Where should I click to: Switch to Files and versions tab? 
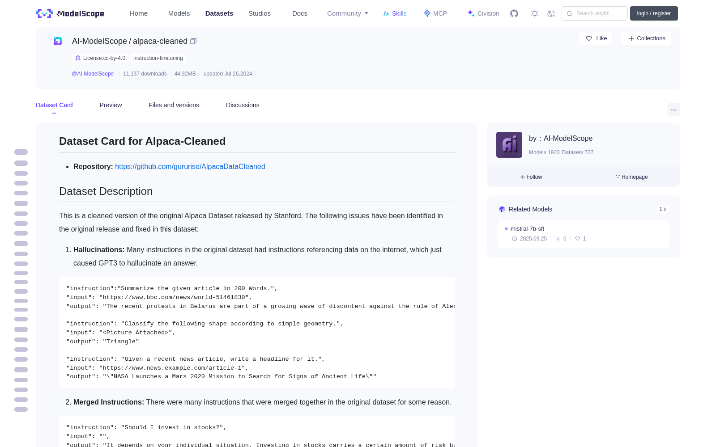click(x=174, y=105)
